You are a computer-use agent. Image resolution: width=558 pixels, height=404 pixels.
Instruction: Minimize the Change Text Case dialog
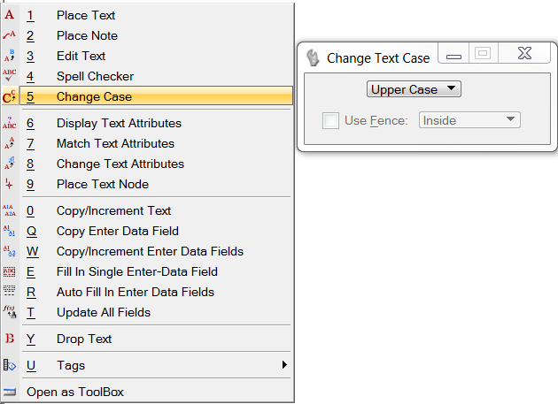click(453, 54)
